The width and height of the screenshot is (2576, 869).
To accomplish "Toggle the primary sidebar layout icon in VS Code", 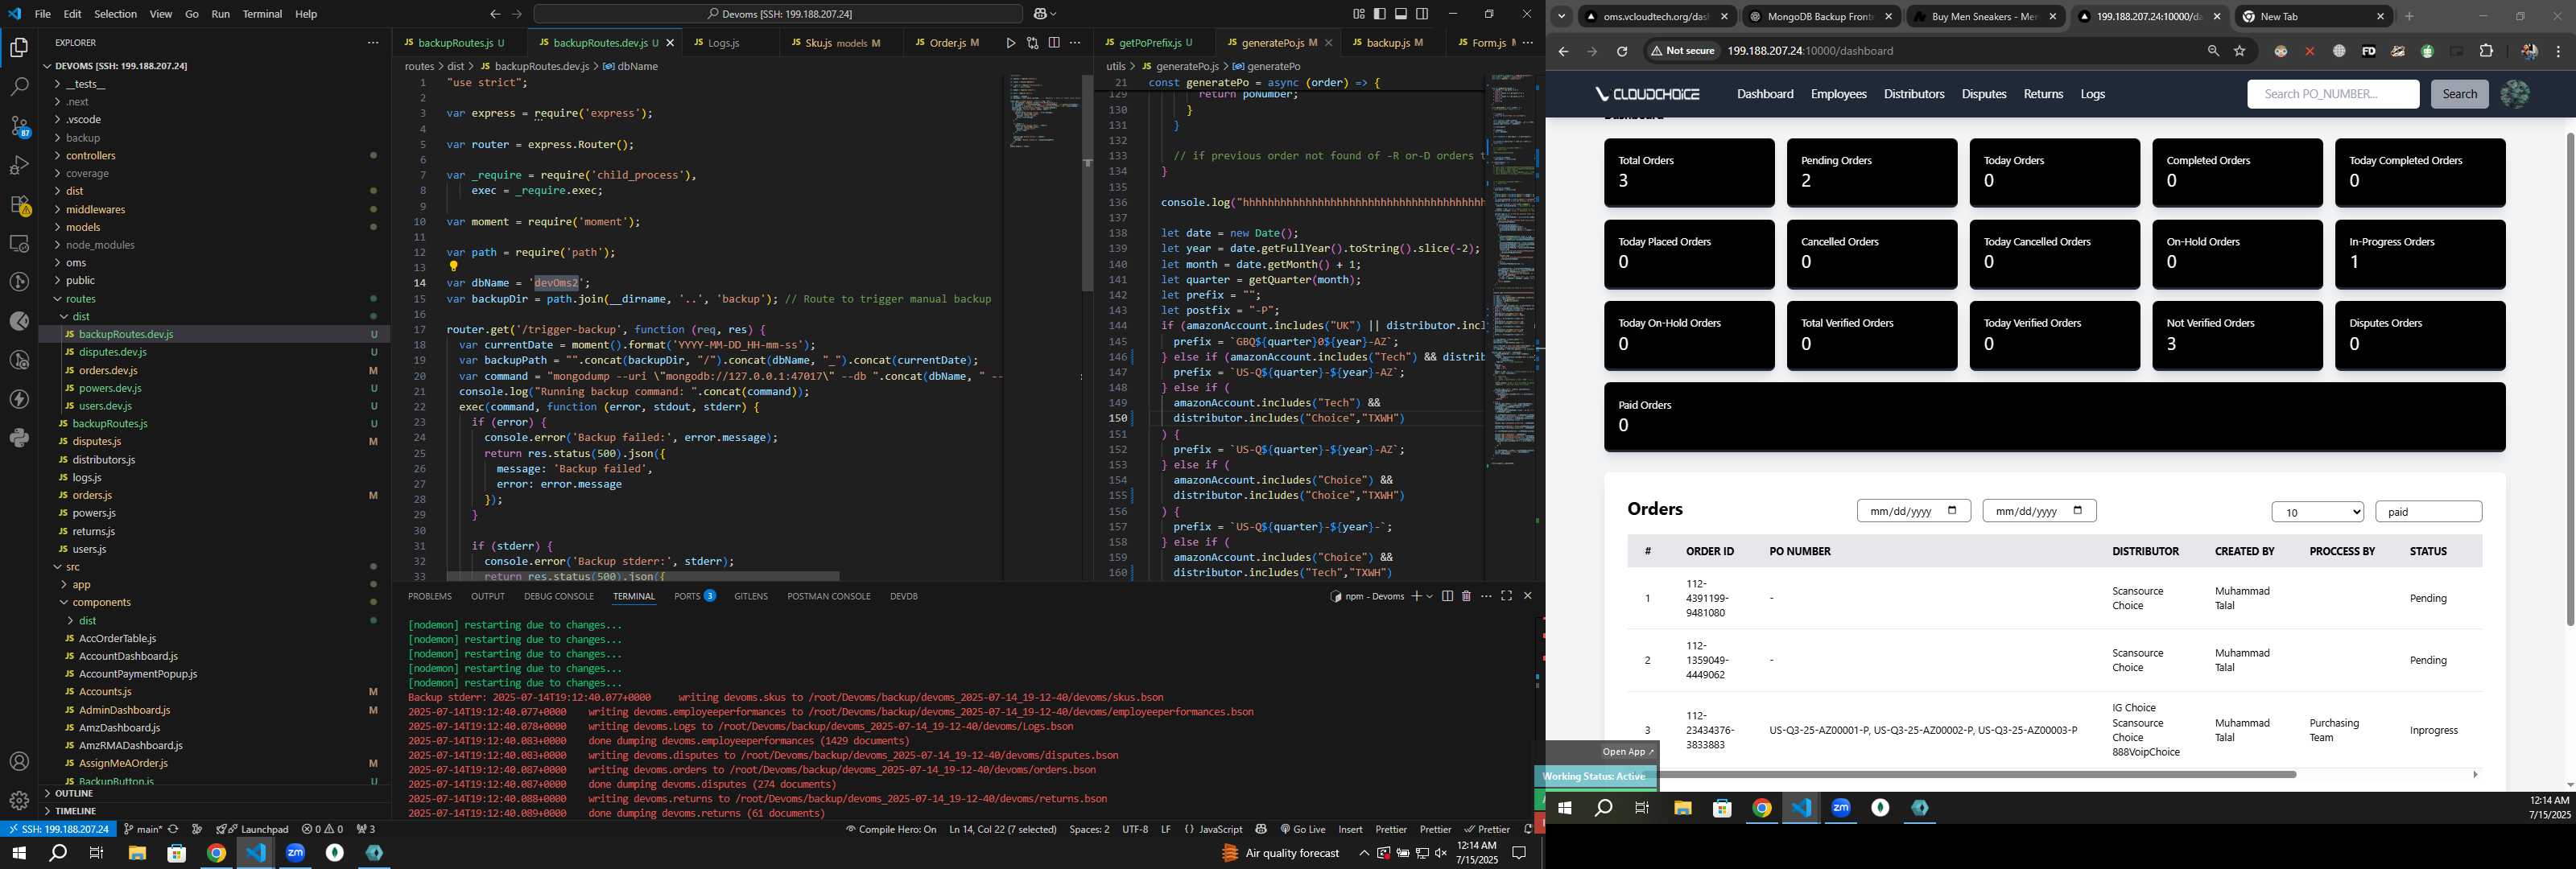I will 1380,14.
